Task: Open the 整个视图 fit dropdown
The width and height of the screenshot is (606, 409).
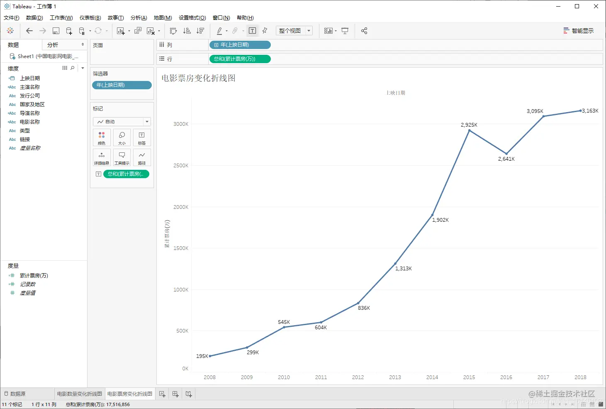Action: [294, 31]
